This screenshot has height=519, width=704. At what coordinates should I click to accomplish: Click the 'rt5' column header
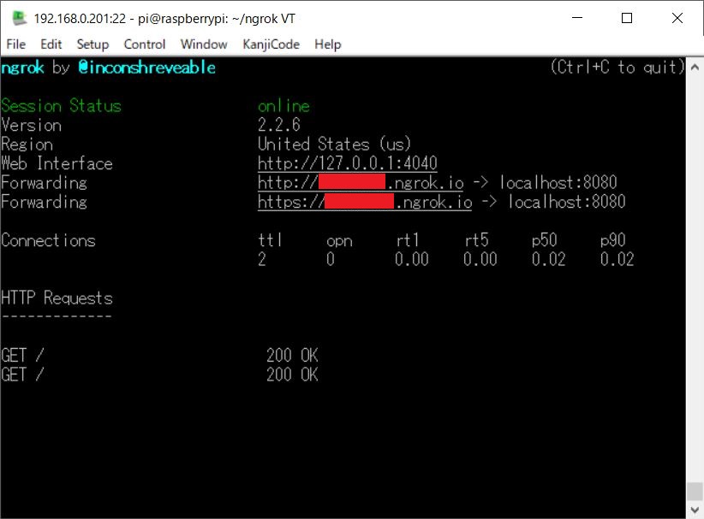[x=476, y=240]
